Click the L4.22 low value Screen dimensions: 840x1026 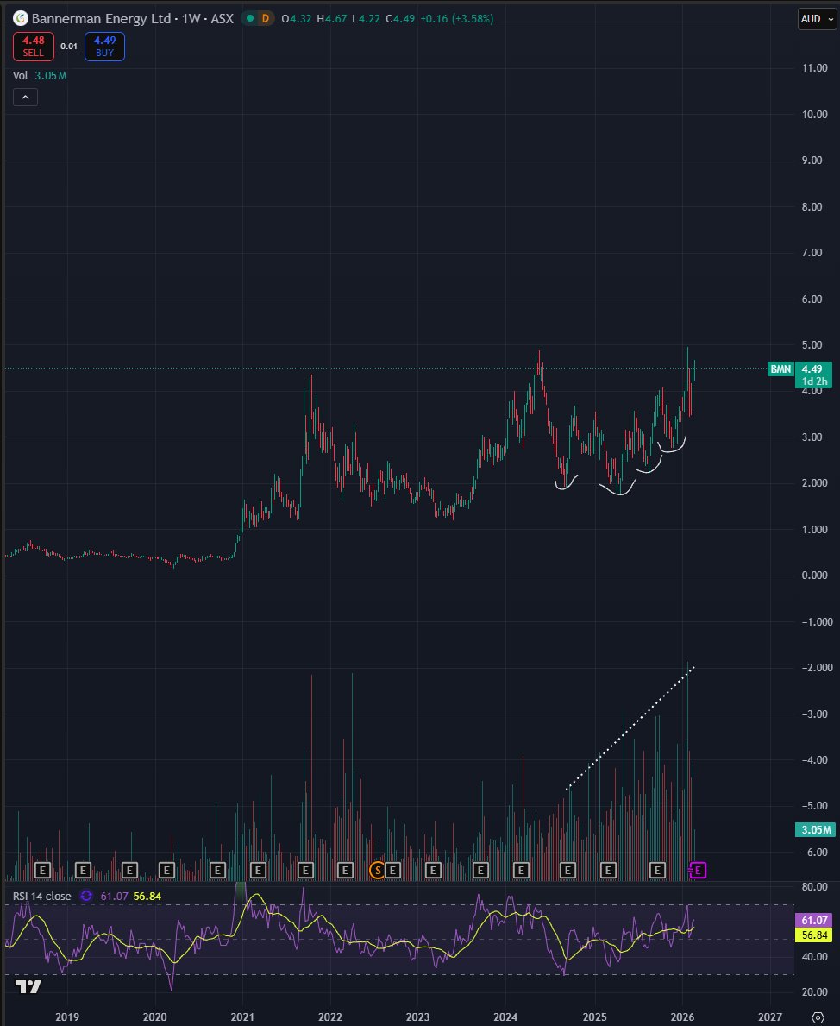pyautogui.click(x=366, y=18)
